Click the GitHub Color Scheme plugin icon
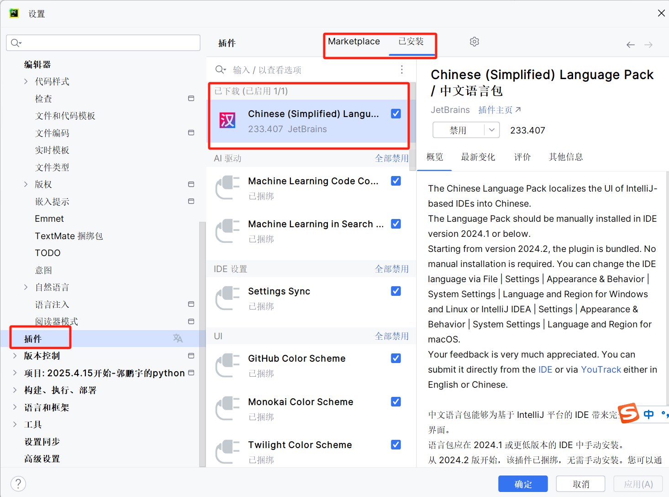 [227, 365]
